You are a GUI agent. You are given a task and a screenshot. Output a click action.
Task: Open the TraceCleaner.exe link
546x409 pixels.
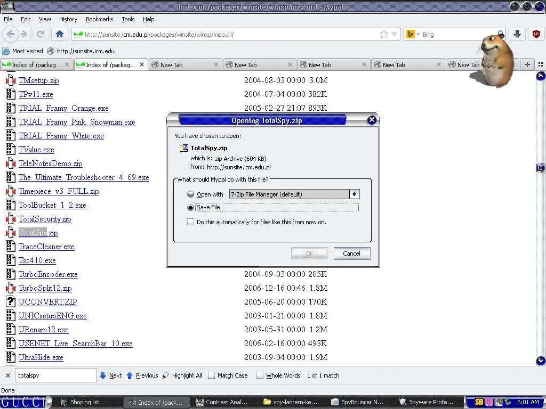click(46, 247)
